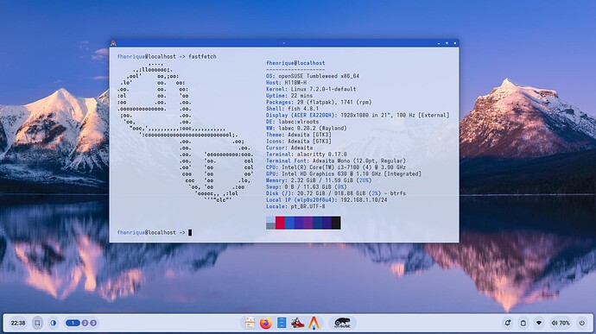Click the 'fastfetch' command text
Image resolution: width=596 pixels, height=334 pixels.
[202, 57]
